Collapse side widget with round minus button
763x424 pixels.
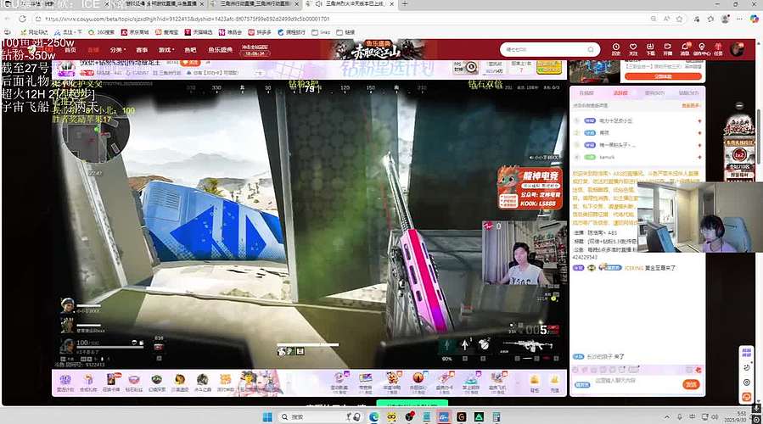click(x=739, y=105)
